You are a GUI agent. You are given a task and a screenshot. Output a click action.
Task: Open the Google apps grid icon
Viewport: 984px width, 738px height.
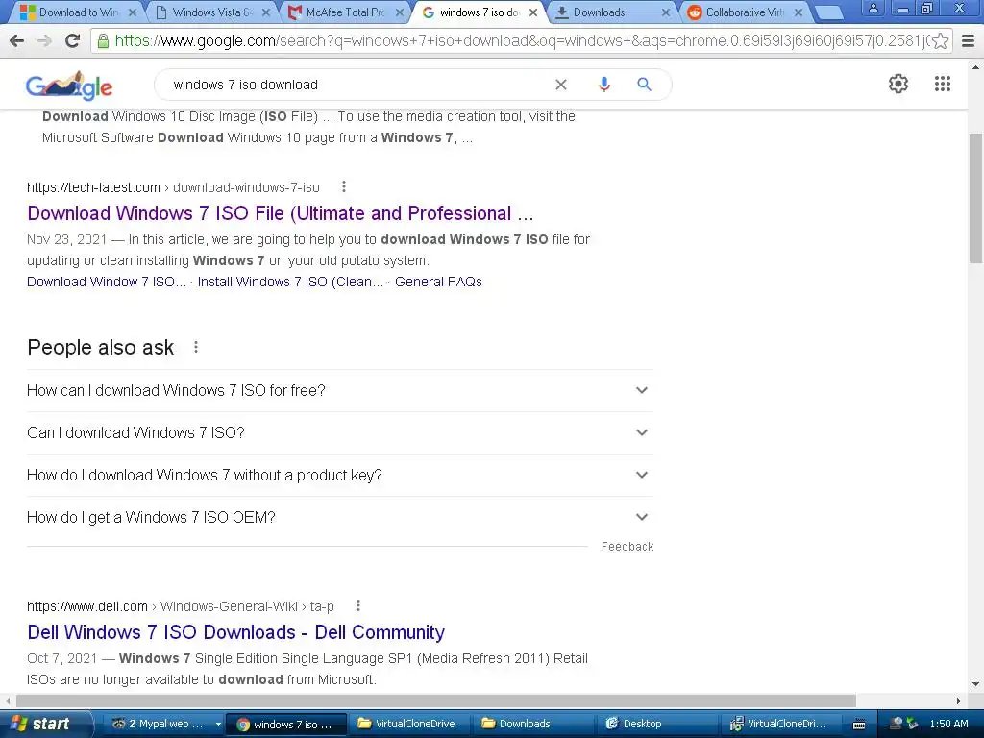tap(942, 84)
